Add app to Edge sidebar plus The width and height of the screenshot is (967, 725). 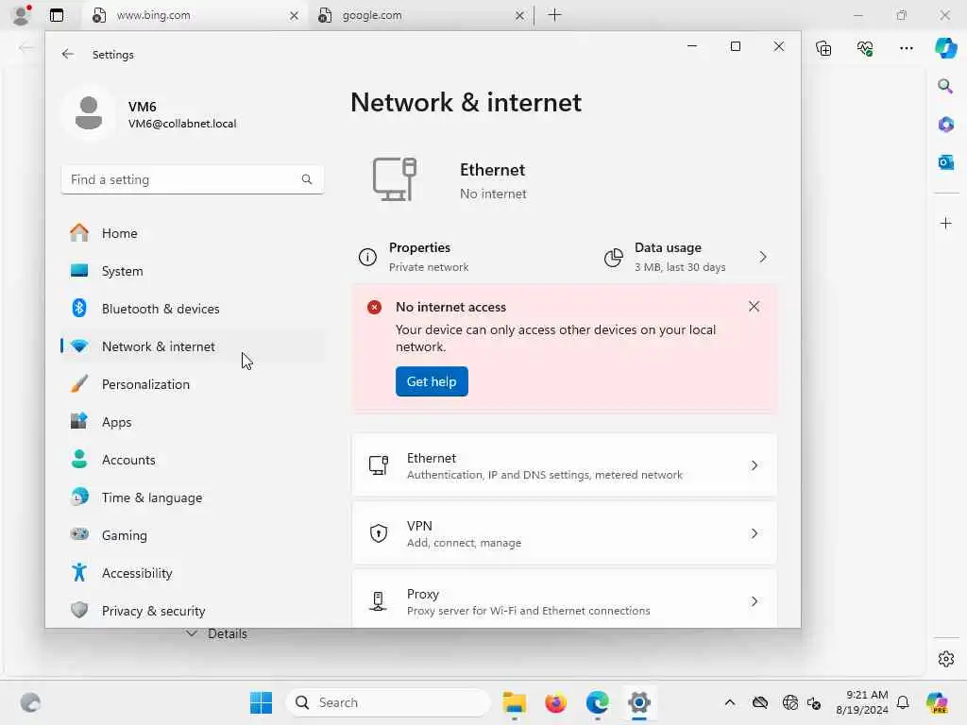point(945,223)
